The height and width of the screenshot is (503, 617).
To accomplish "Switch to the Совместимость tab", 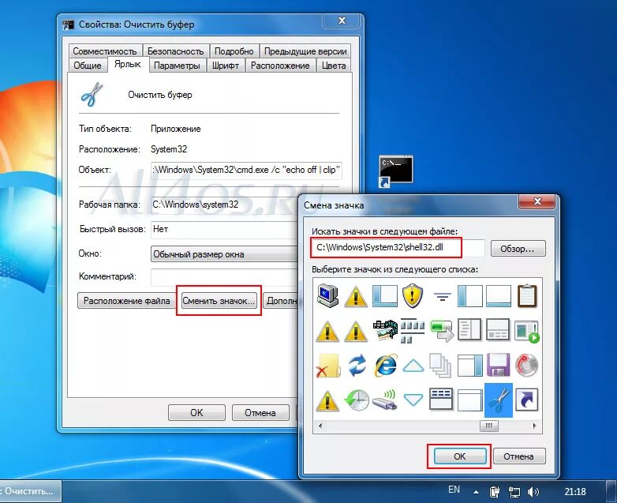I will pyautogui.click(x=104, y=51).
